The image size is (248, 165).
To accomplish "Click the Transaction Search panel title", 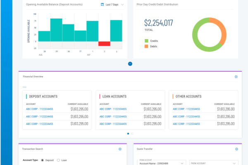I will coord(33,149).
